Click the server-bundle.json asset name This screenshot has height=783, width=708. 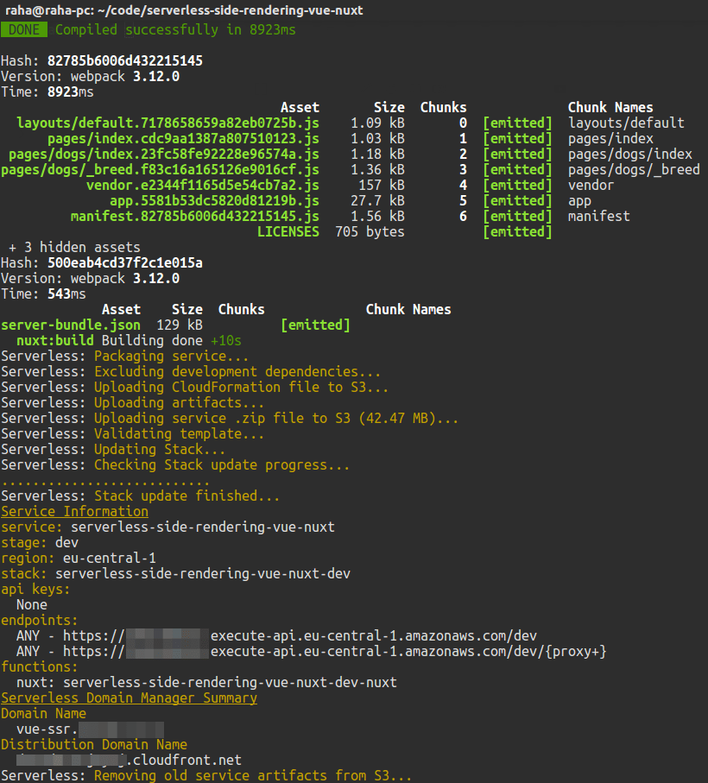click(x=71, y=325)
